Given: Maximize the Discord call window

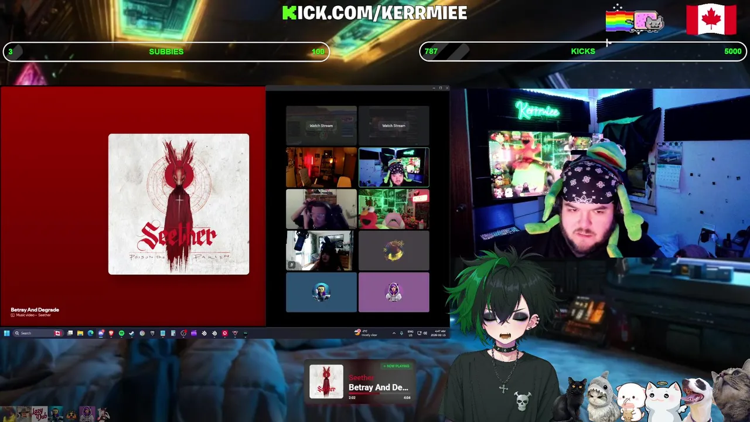Looking at the screenshot, I should pos(440,88).
